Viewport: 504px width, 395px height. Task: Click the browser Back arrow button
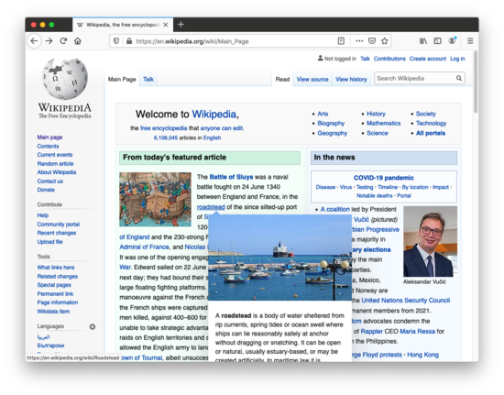point(34,41)
